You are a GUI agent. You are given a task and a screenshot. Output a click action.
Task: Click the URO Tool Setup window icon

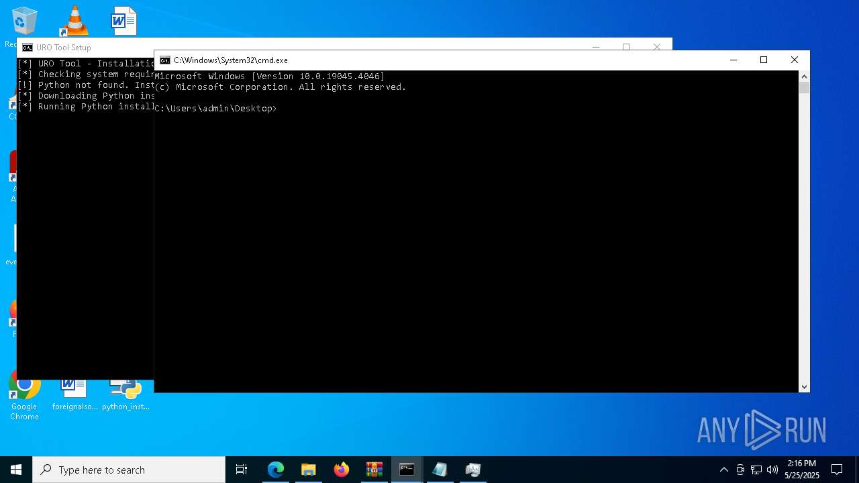click(28, 48)
